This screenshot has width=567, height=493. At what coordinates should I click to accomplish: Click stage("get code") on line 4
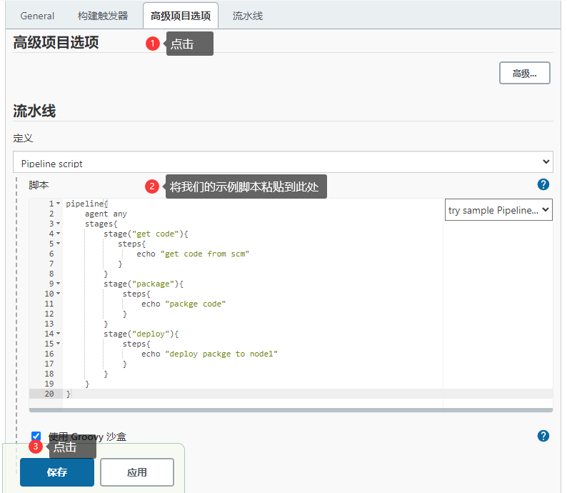point(146,234)
